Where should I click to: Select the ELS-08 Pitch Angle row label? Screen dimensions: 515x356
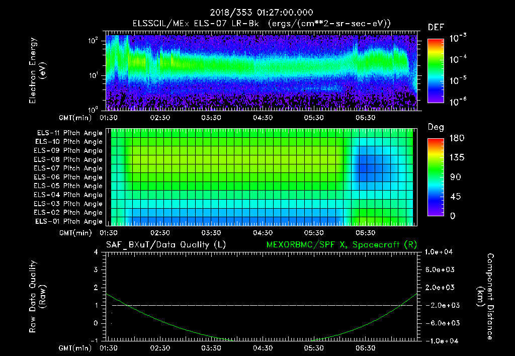tap(68, 159)
